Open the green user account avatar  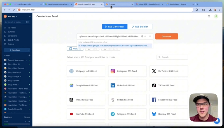[x=216, y=16]
